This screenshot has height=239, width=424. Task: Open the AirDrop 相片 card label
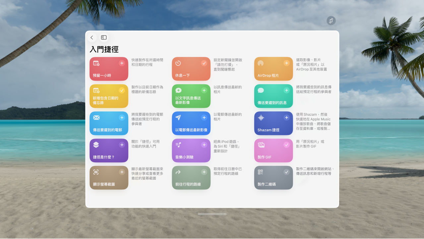268,76
